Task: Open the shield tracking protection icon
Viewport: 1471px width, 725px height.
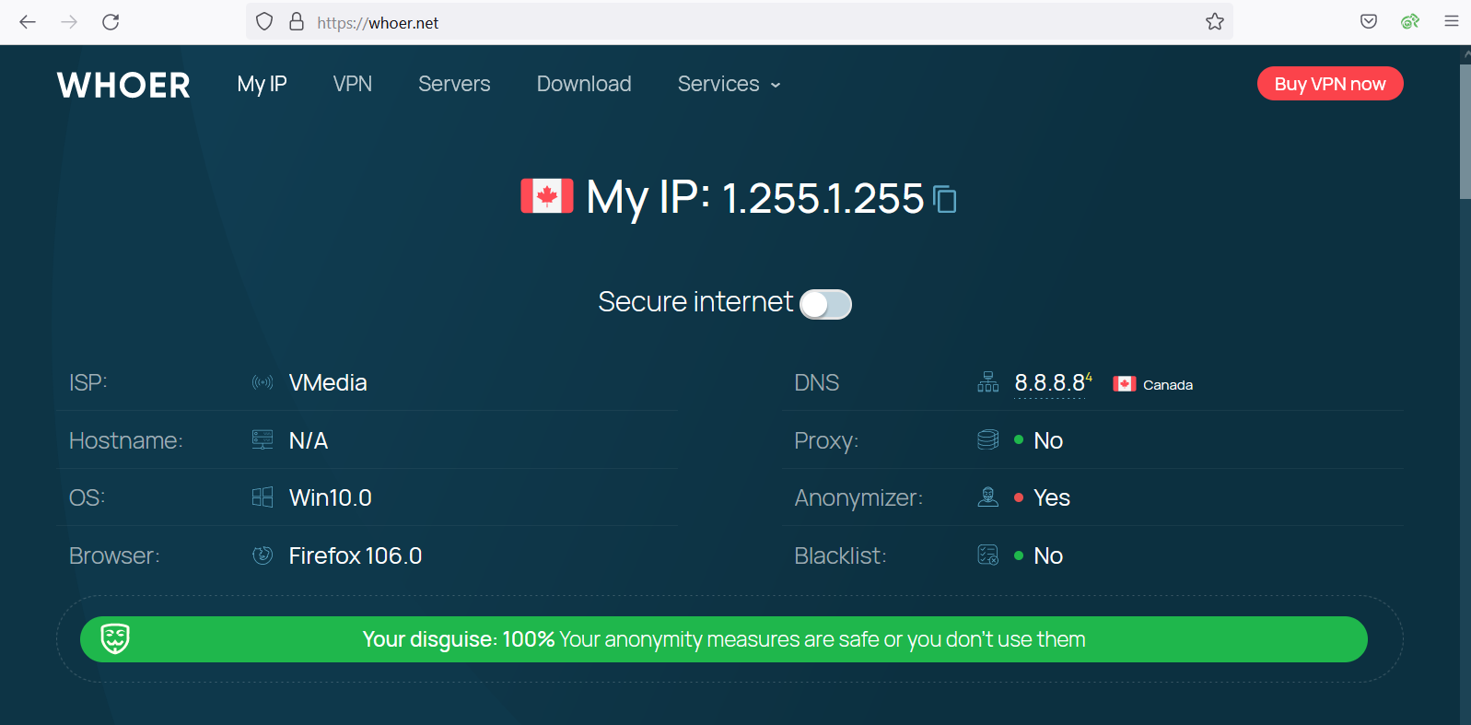Action: pos(264,22)
